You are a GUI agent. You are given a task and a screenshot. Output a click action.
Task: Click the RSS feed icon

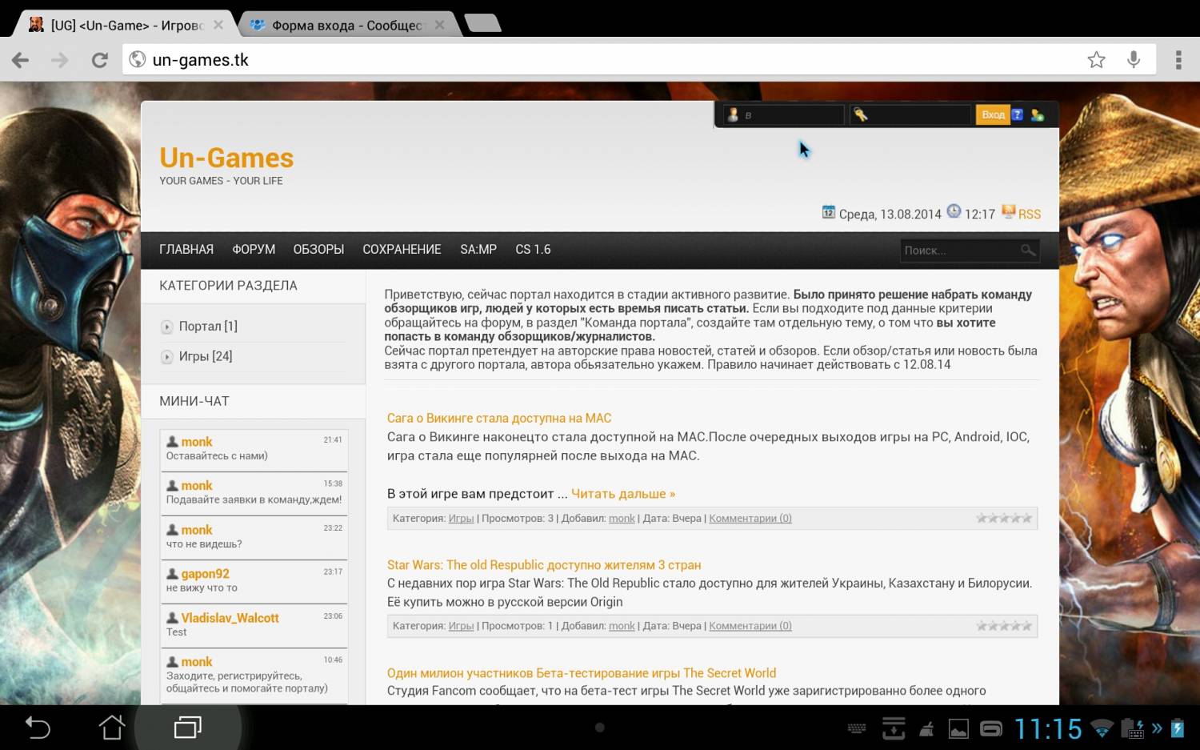[x=1009, y=213]
